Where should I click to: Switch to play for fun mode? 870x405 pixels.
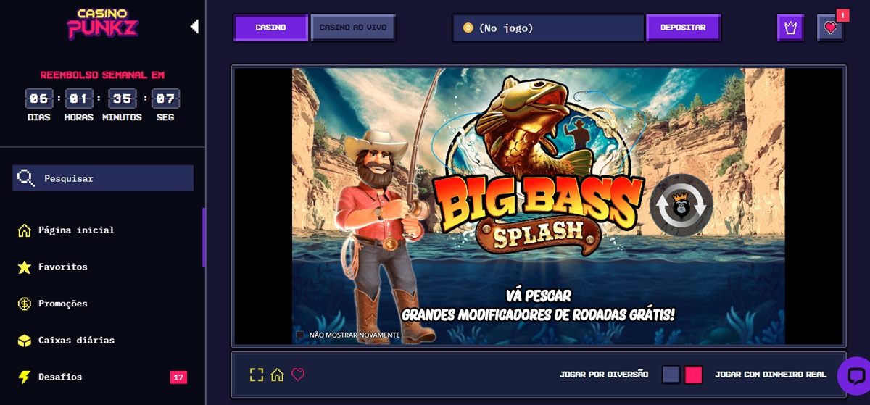point(671,375)
